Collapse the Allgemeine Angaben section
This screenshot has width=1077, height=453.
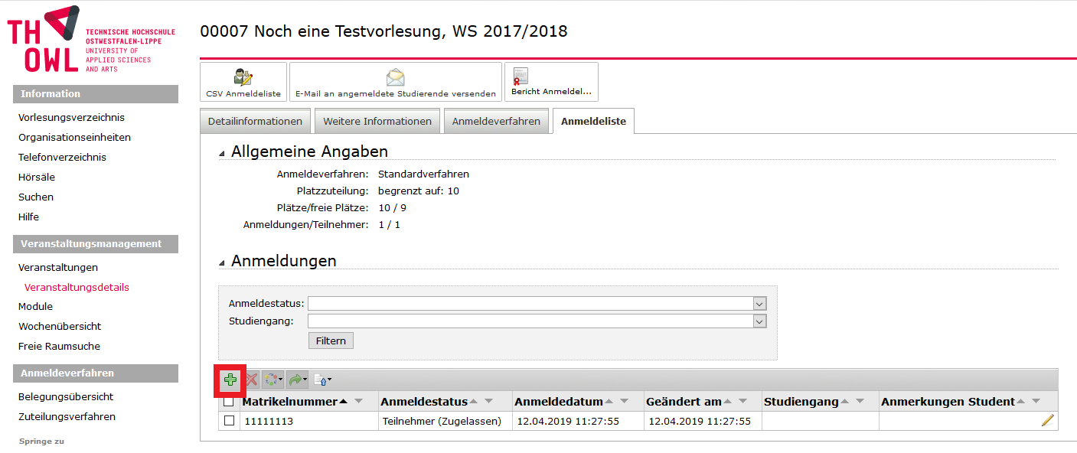point(222,153)
